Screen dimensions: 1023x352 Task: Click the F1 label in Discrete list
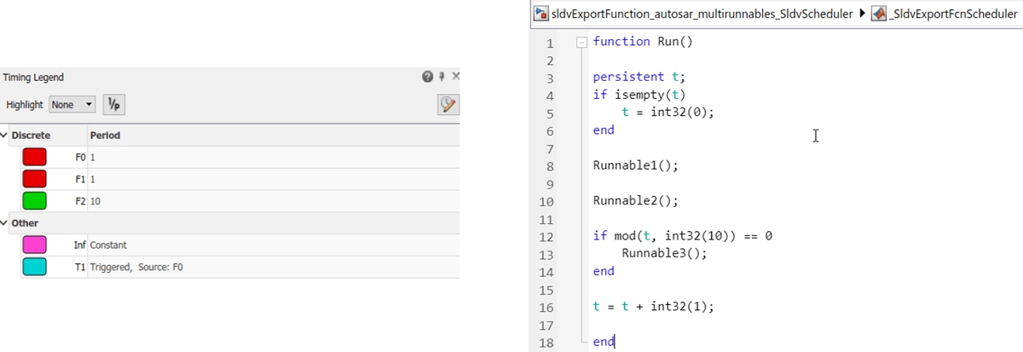(80, 179)
